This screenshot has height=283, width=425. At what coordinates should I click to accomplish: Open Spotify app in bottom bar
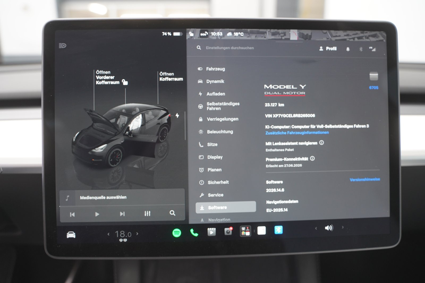point(177,233)
